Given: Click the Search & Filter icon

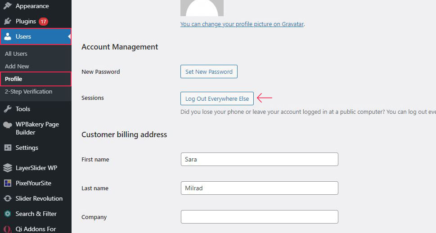Looking at the screenshot, I should click(8, 214).
